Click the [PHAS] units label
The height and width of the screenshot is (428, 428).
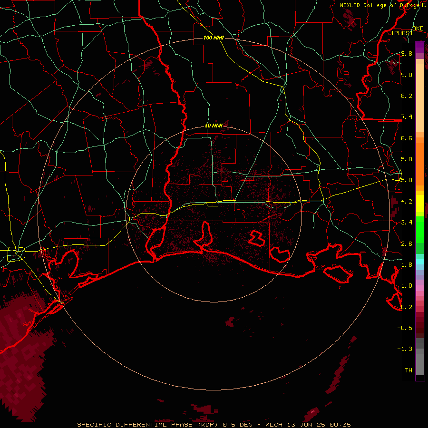click(x=402, y=33)
